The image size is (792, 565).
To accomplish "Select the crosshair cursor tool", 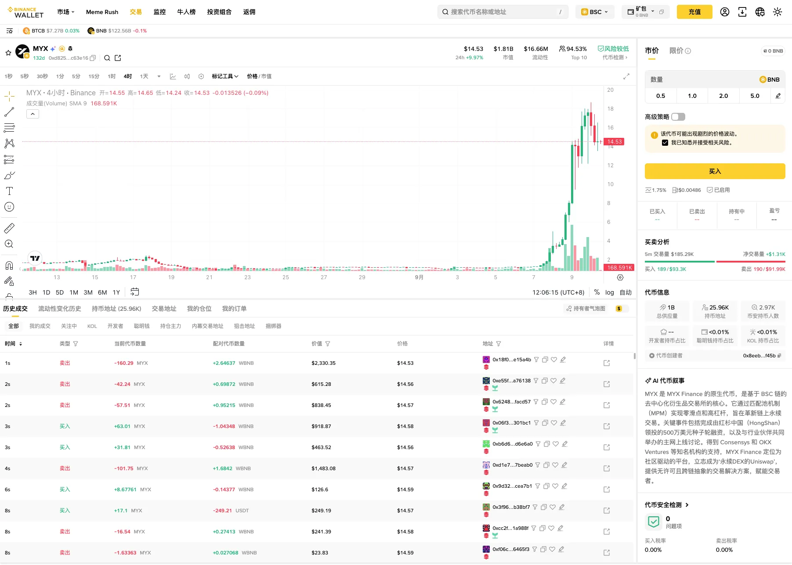I will coord(9,96).
